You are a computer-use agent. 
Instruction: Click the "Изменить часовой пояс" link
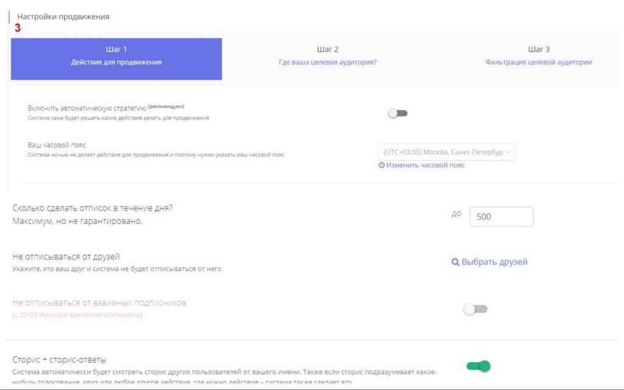[x=425, y=165]
